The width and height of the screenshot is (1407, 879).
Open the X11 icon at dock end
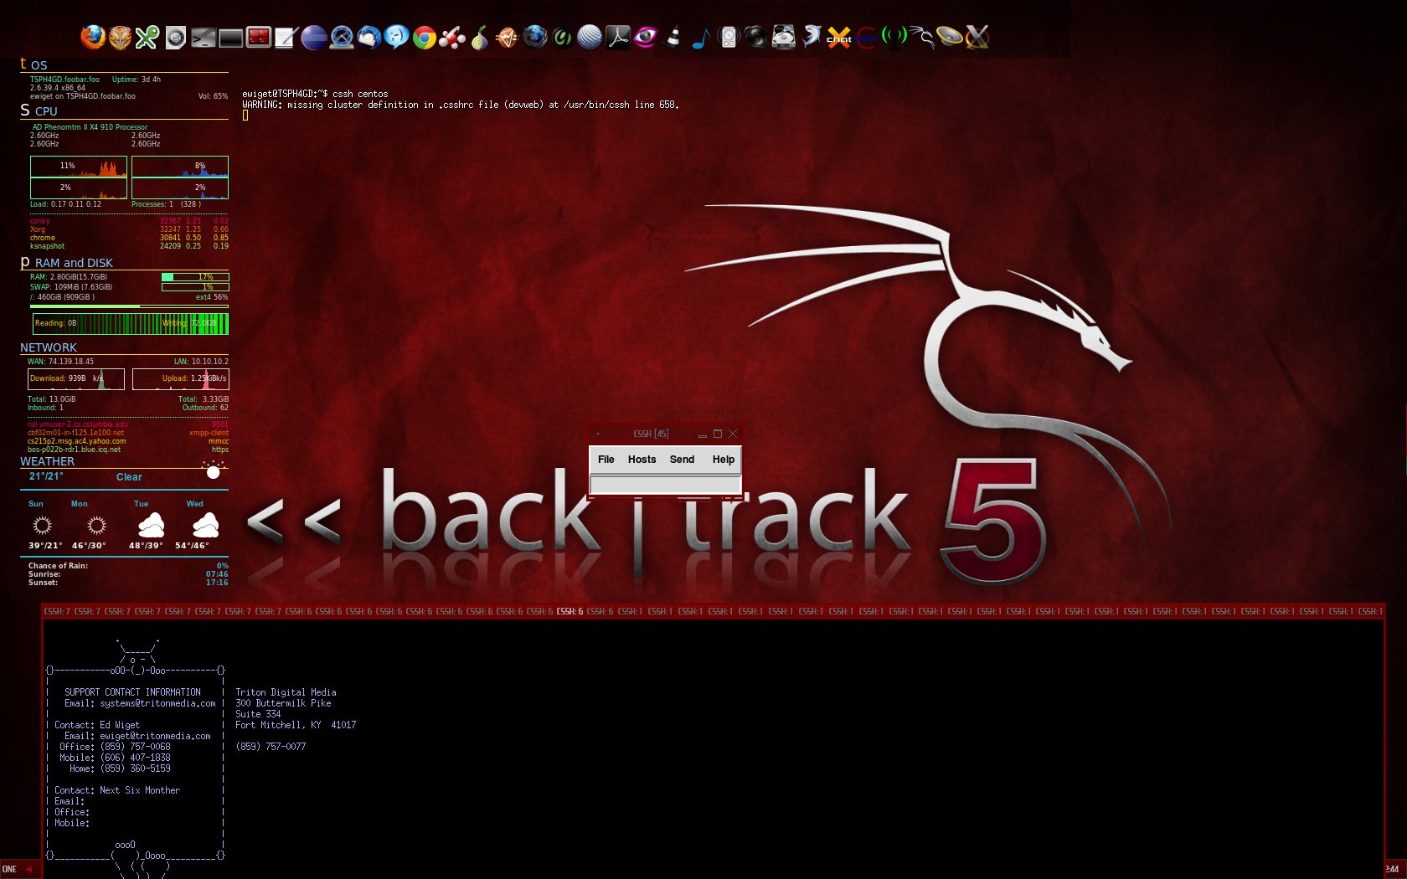[x=977, y=38]
